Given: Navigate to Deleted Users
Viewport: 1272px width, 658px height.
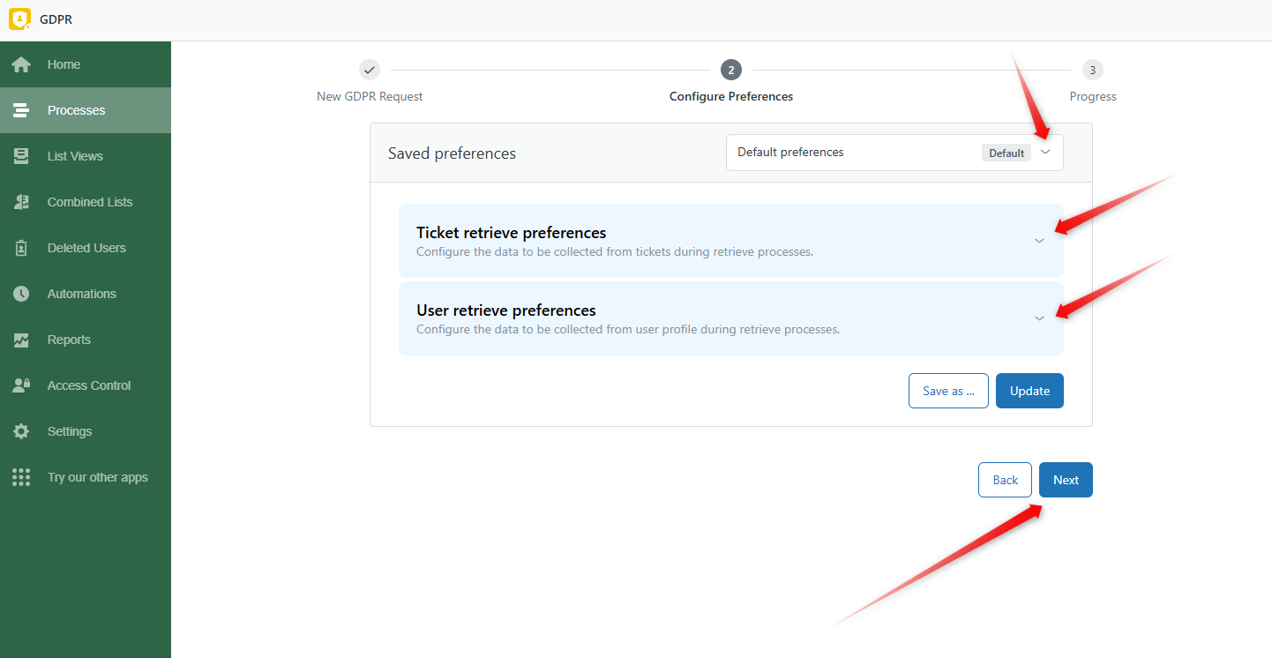Looking at the screenshot, I should tap(86, 248).
